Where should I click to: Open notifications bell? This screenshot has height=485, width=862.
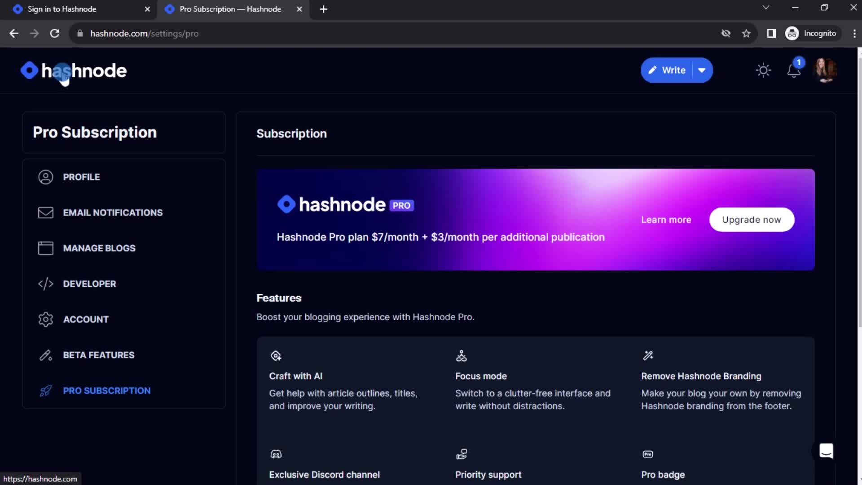pos(794,71)
